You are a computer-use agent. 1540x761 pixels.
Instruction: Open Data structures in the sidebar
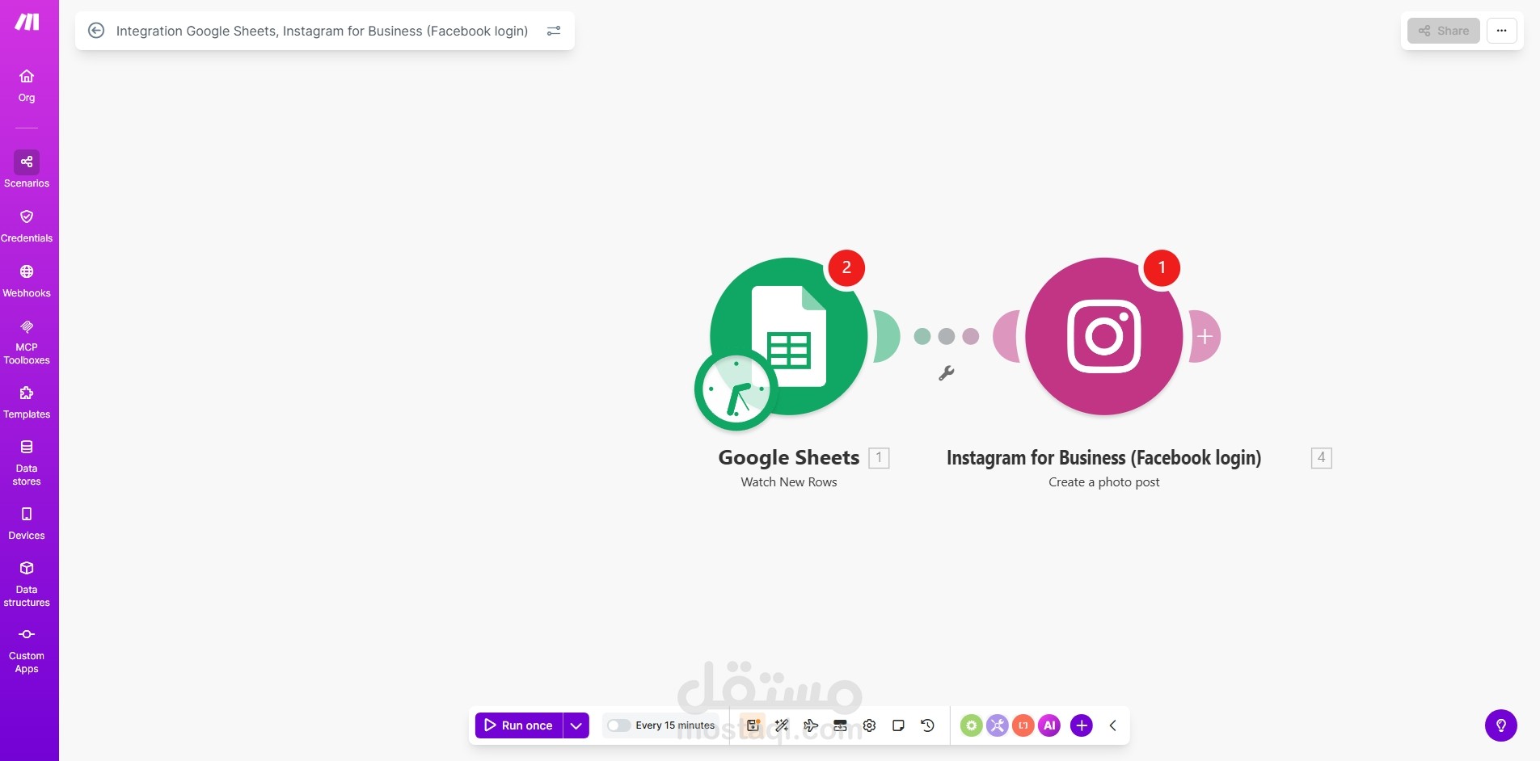27,584
